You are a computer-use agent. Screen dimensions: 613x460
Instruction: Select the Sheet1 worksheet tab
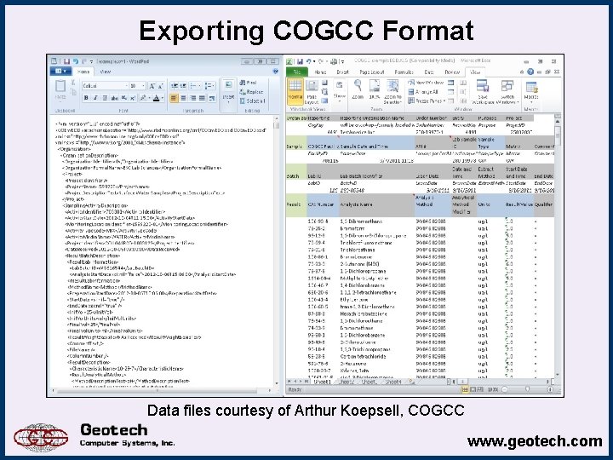click(322, 382)
